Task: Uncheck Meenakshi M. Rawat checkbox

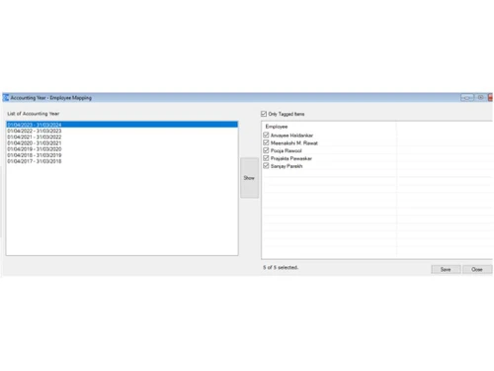Action: click(x=266, y=142)
